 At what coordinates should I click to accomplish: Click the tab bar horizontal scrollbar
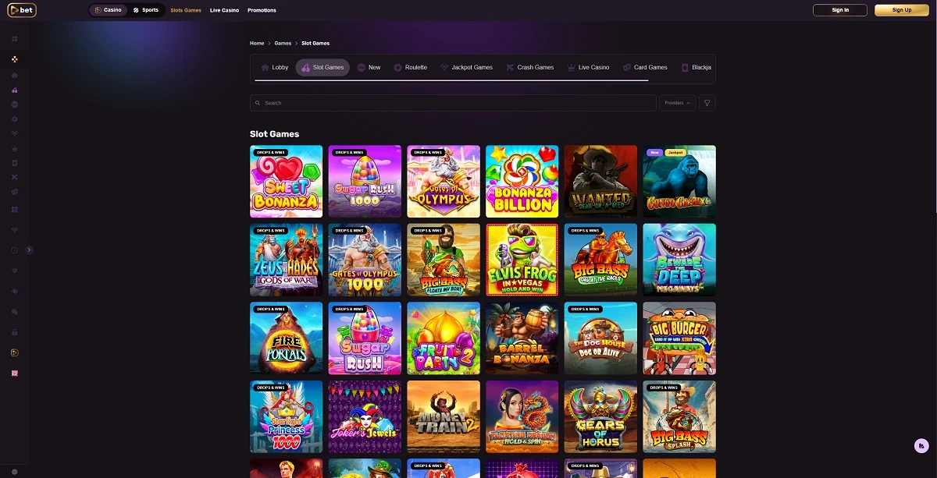[x=451, y=80]
